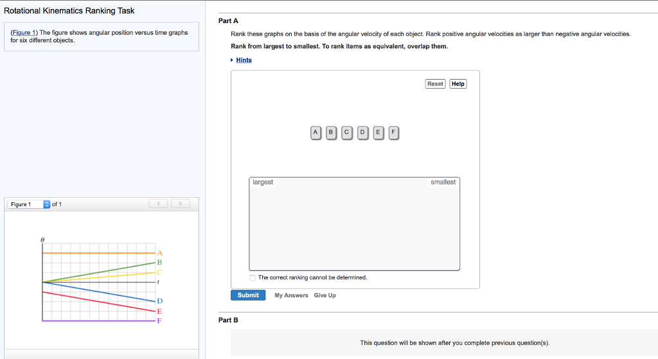This screenshot has height=359, width=658.
Task: Click the tile labeled F
Action: pos(393,133)
